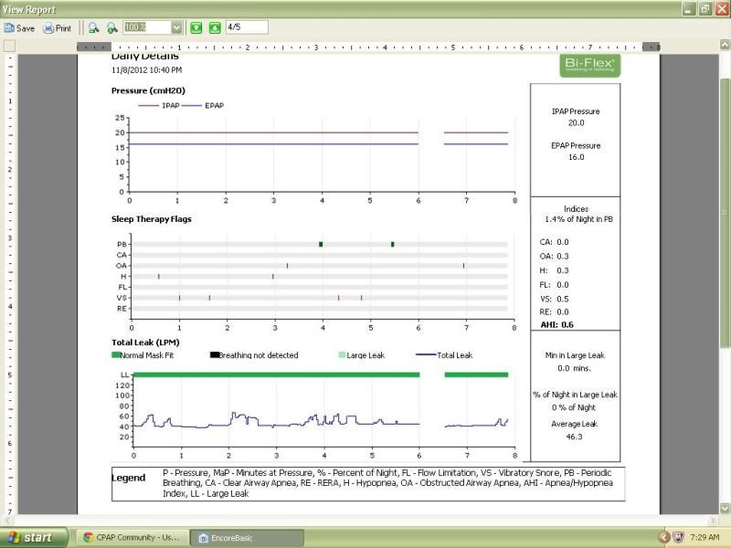Click the CA: 0.0 index value
The height and width of the screenshot is (548, 731).
[x=554, y=242]
